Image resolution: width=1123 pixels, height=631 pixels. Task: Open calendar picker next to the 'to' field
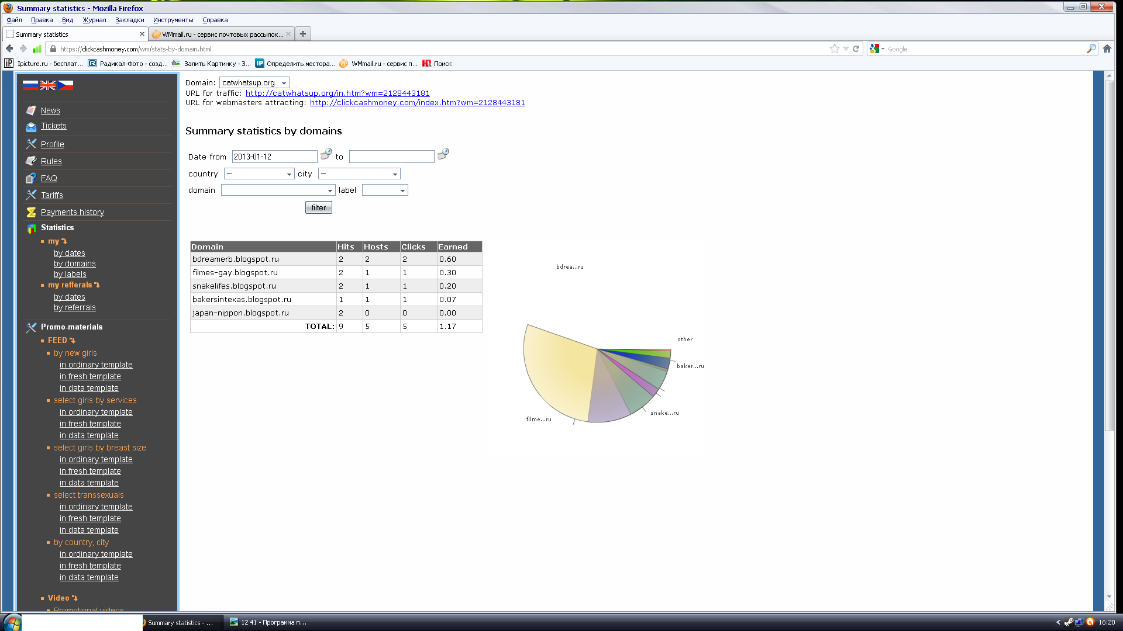point(443,154)
